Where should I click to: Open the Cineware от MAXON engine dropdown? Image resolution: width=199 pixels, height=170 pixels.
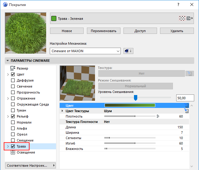(x=85, y=51)
